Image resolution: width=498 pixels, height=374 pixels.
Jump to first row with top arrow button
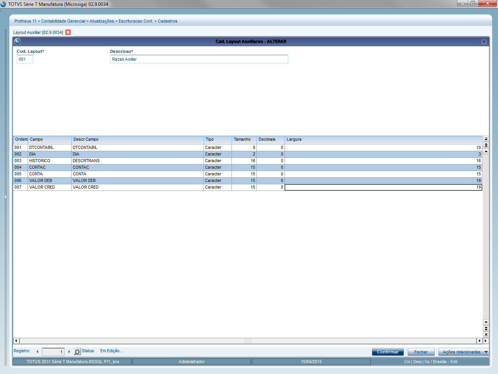486,139
